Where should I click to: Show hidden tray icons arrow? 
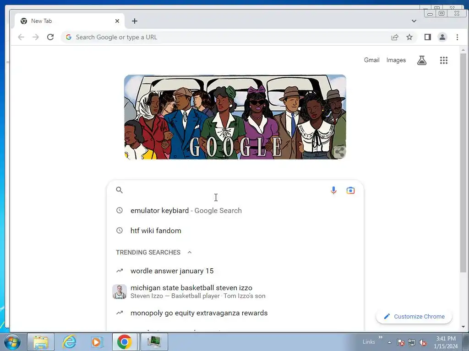click(x=389, y=342)
